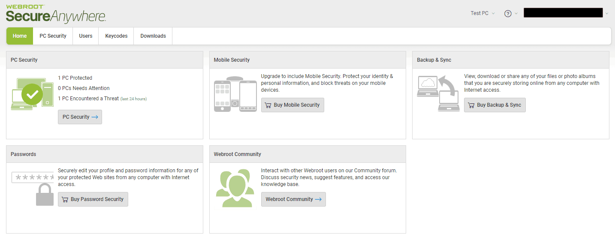Screen dimensions: 615x240
Task: Open the account menu arrow beside the redacted name
Action: [606, 13]
